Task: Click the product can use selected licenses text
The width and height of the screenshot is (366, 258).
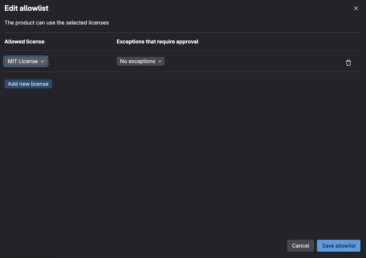Action: click(x=56, y=23)
